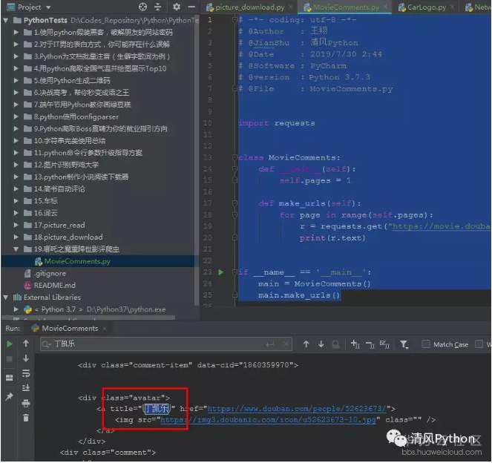This screenshot has width=492, height=463.
Task: Click the select all occurrences icon
Action: 384,344
